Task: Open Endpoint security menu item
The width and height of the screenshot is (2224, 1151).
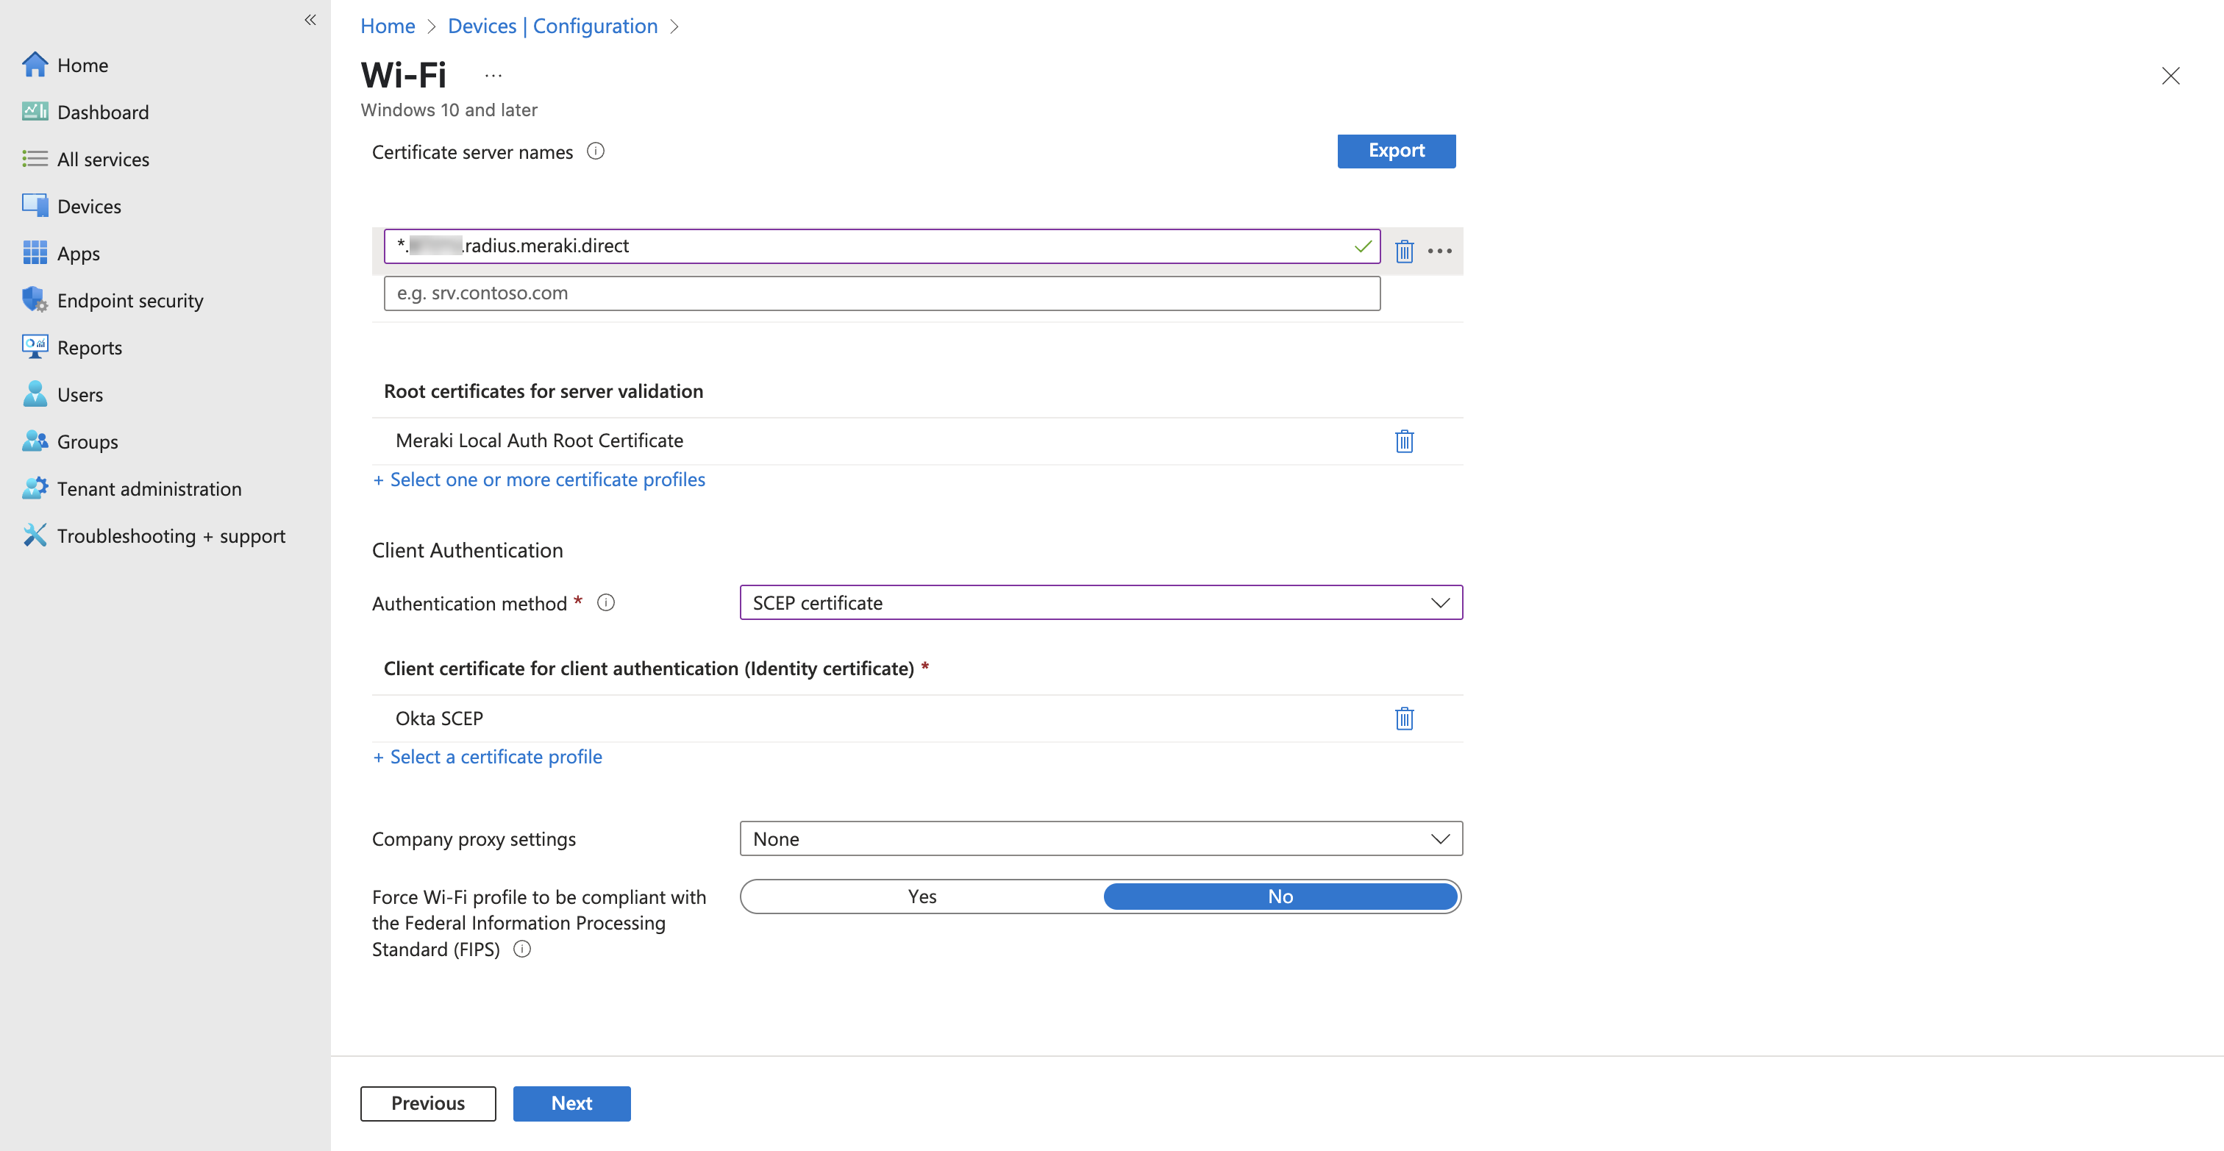Action: point(130,301)
